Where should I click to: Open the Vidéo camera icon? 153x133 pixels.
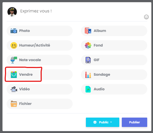point(14,89)
